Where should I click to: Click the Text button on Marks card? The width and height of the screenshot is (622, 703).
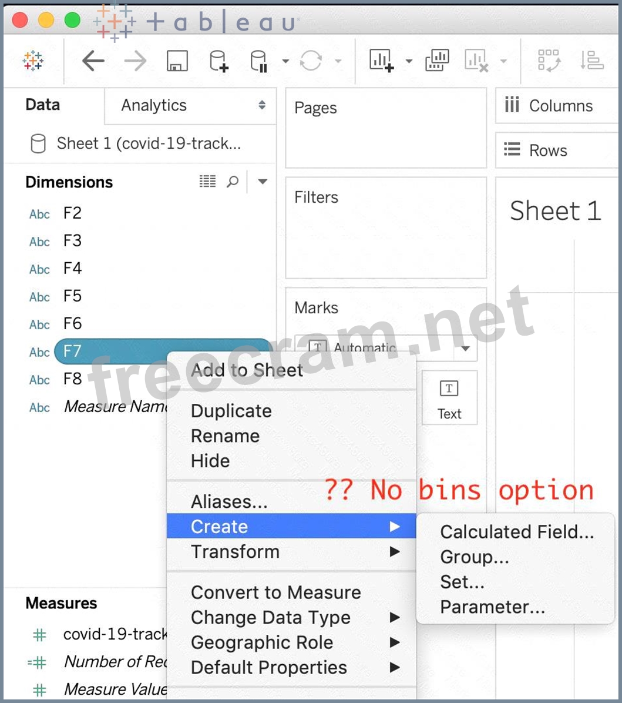coord(449,399)
